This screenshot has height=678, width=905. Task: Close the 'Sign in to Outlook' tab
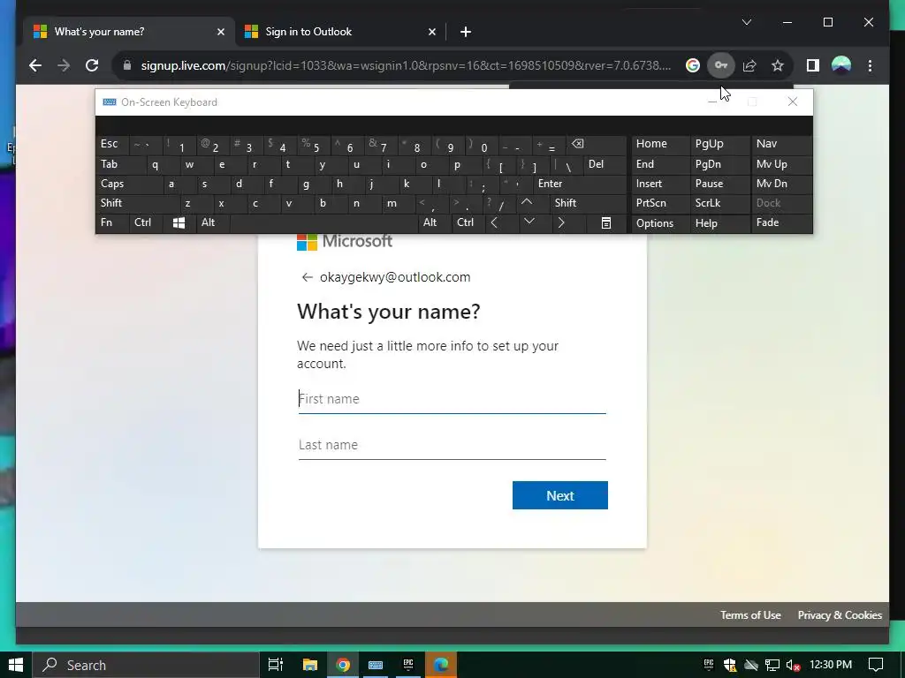click(431, 32)
